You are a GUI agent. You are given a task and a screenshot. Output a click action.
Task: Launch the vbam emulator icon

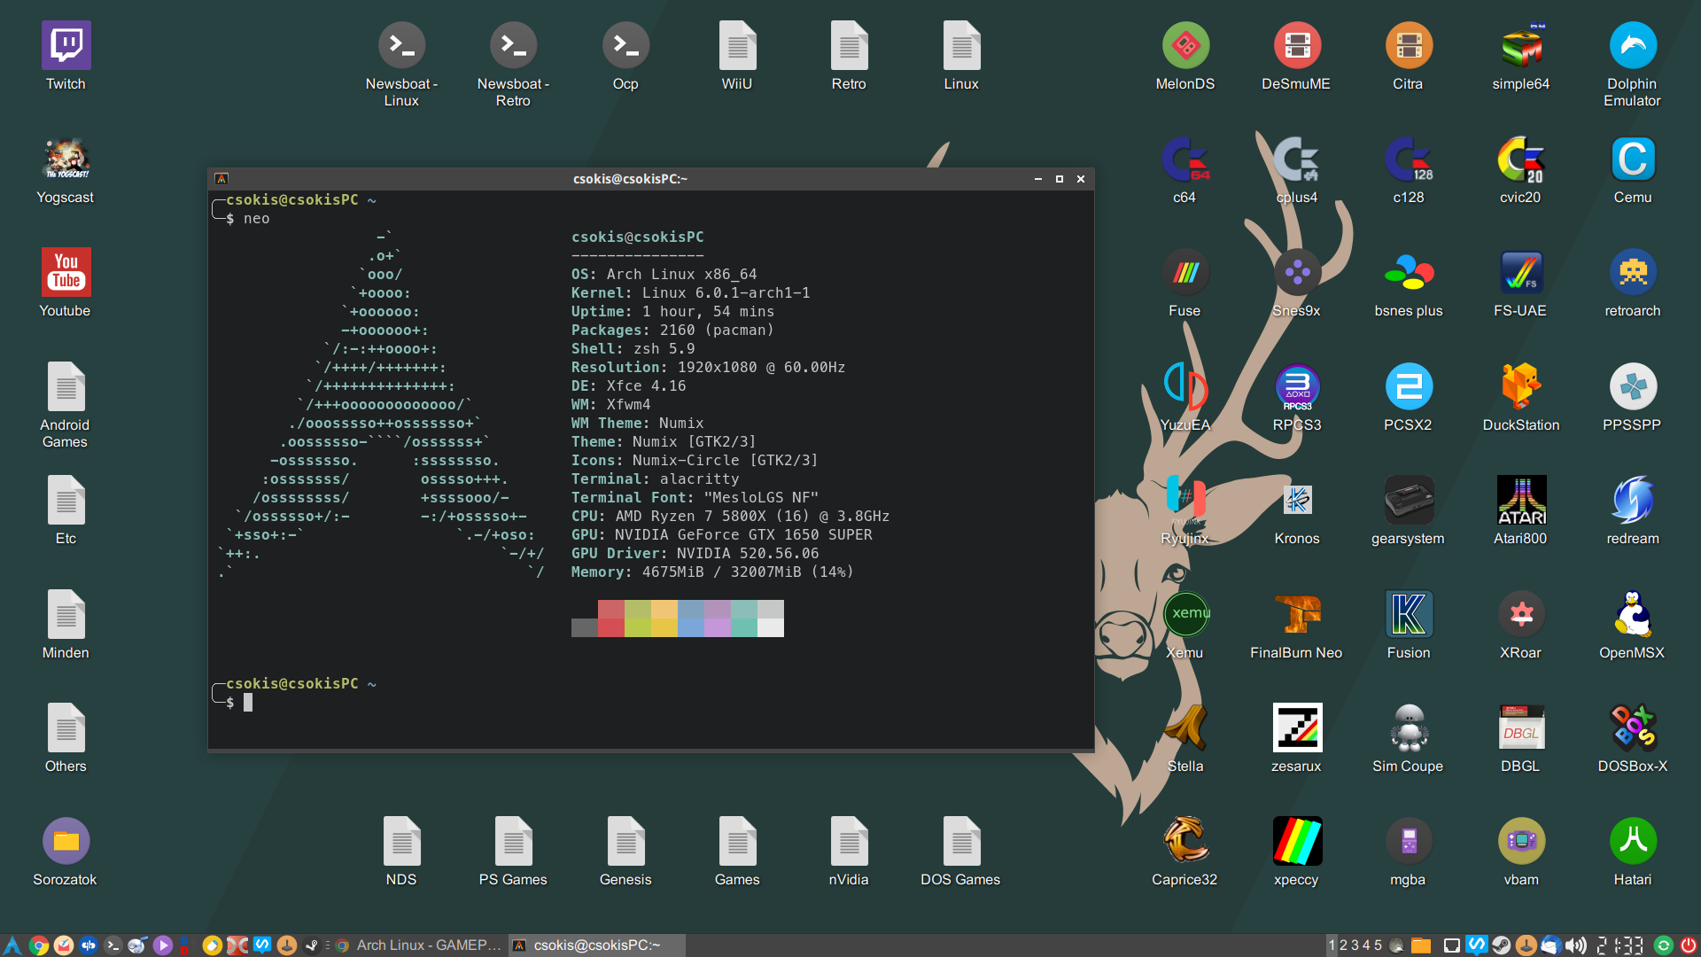tap(1521, 841)
